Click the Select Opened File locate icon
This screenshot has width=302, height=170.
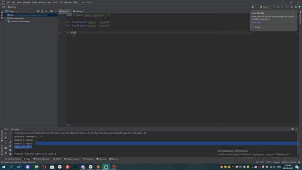pyautogui.click(x=38, y=11)
